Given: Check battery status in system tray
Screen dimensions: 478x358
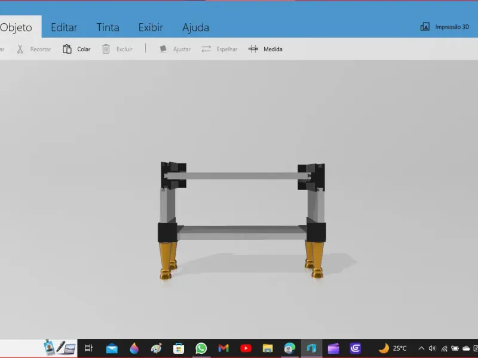Looking at the screenshot, I should click(455, 348).
